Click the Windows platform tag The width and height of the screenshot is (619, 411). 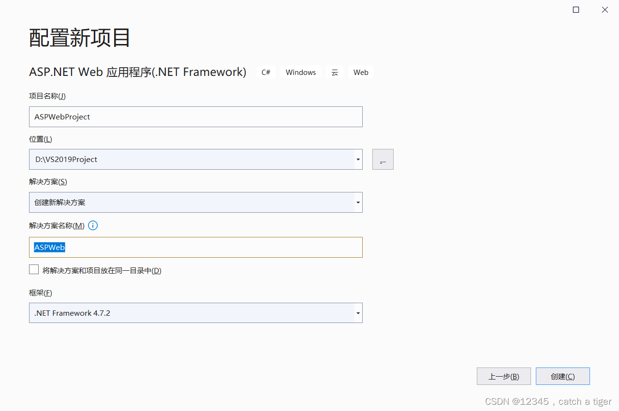click(x=300, y=72)
